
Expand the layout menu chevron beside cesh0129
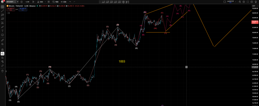235,2
